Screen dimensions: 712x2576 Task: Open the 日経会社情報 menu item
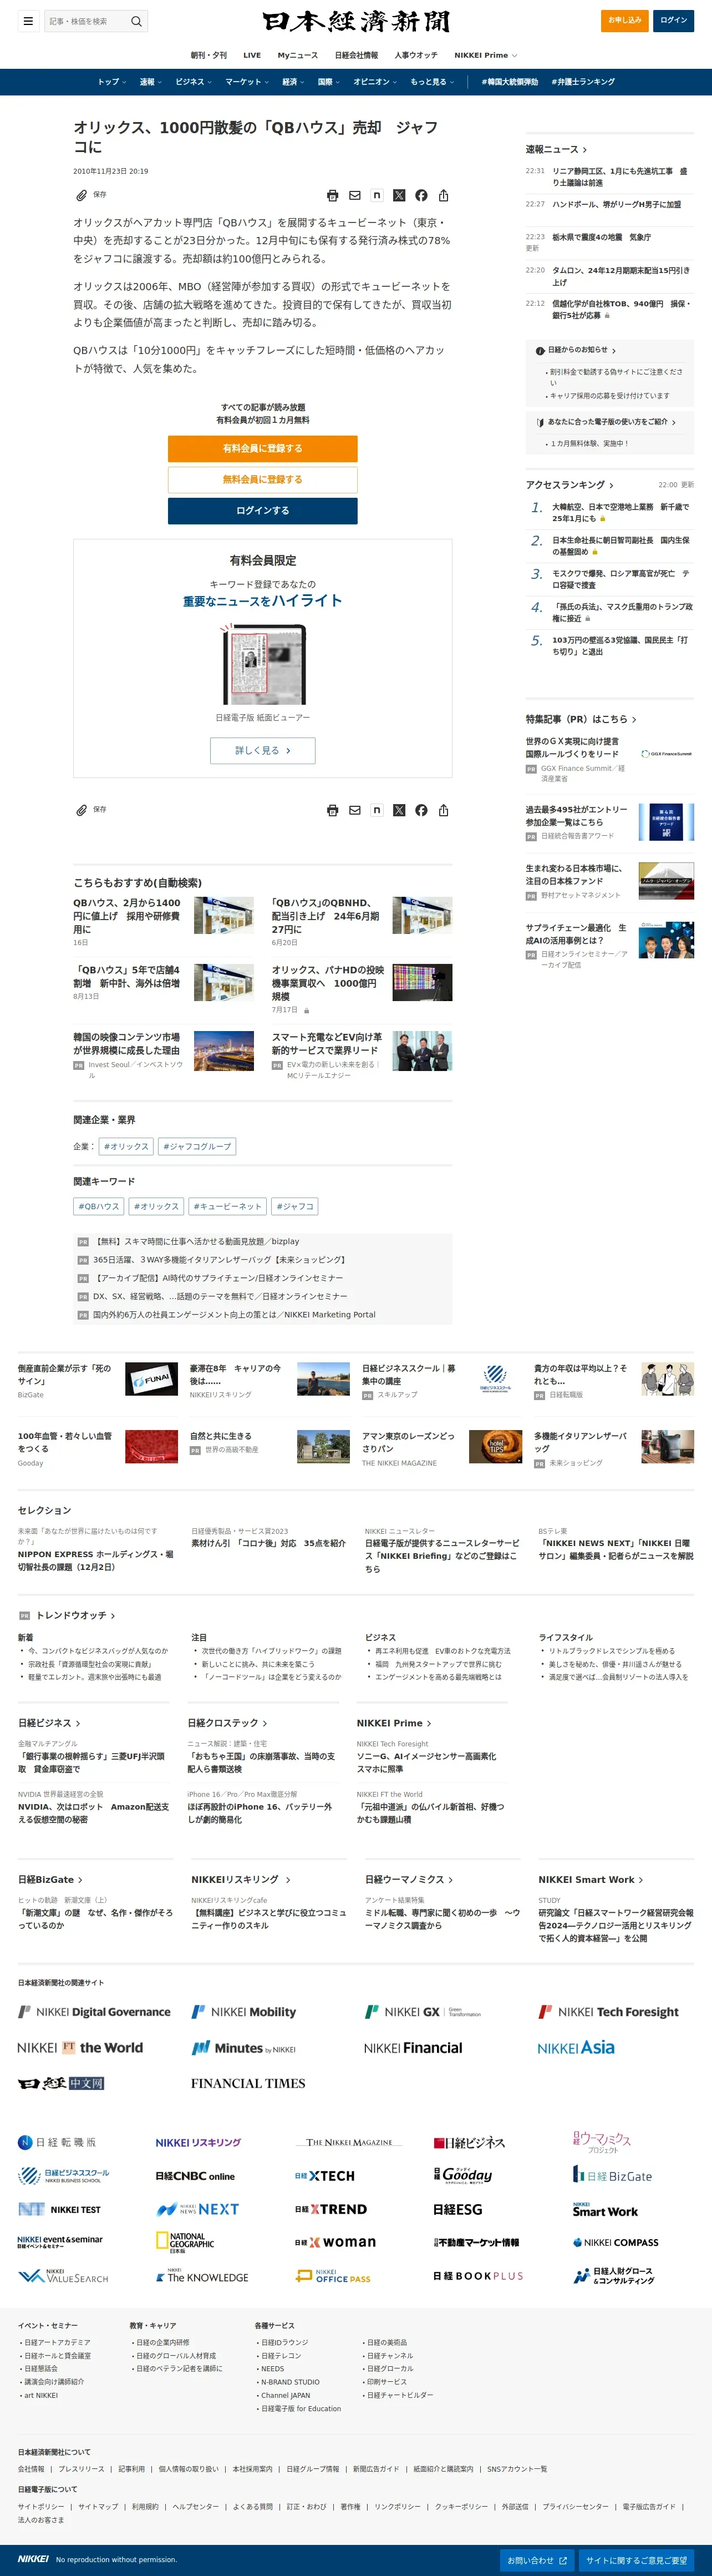click(357, 55)
